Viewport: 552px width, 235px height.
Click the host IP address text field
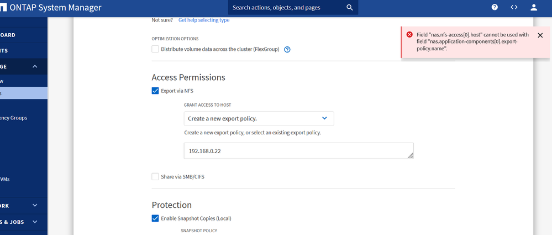coord(298,150)
